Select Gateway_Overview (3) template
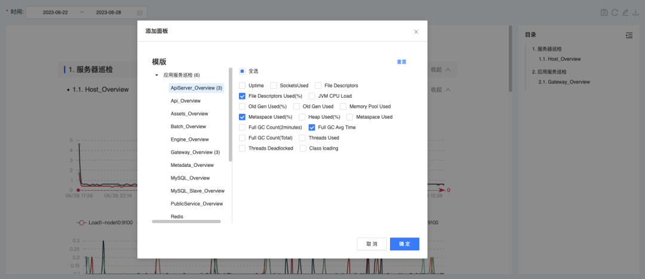The image size is (645, 279). click(196, 152)
